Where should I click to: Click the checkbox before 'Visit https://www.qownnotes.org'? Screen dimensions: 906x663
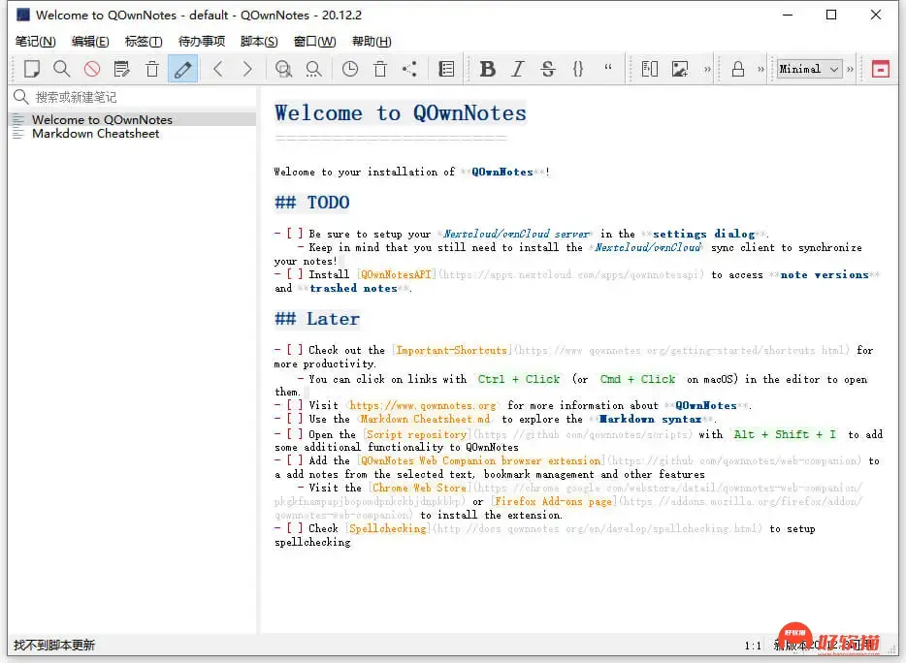[x=295, y=405]
